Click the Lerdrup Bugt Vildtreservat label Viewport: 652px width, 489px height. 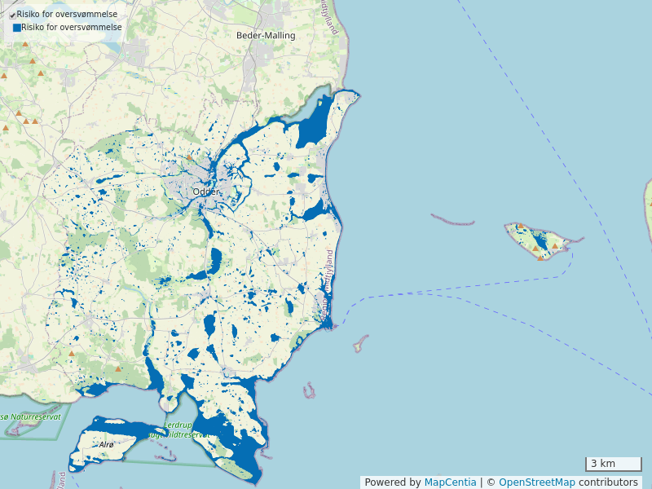(x=186, y=430)
